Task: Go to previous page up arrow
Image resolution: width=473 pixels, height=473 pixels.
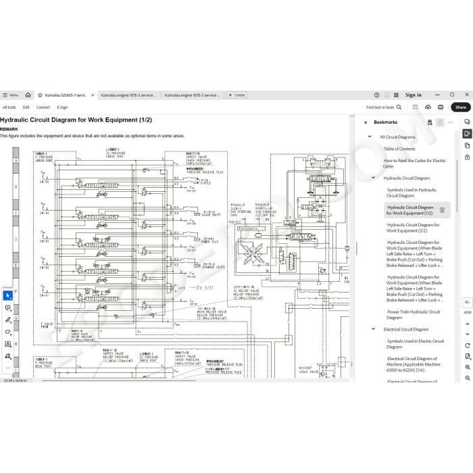Action: [468, 324]
